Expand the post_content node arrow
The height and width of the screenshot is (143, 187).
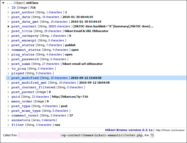pos(8,26)
